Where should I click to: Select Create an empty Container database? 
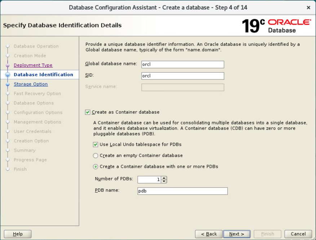tap(96, 156)
